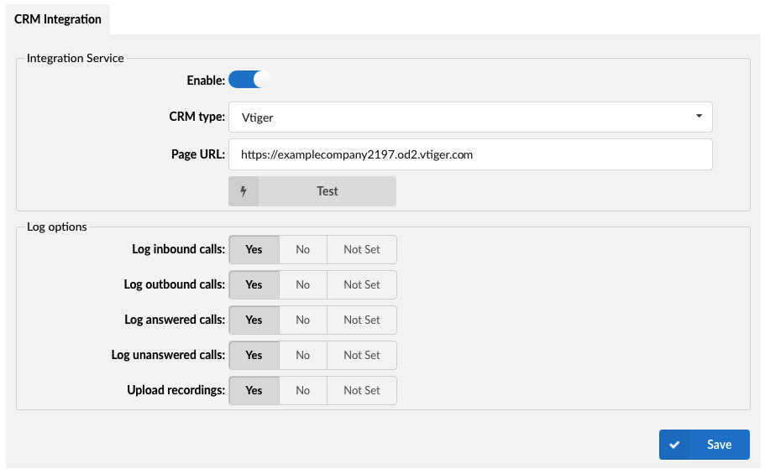Choose Yes for Log outbound calls

(x=254, y=284)
